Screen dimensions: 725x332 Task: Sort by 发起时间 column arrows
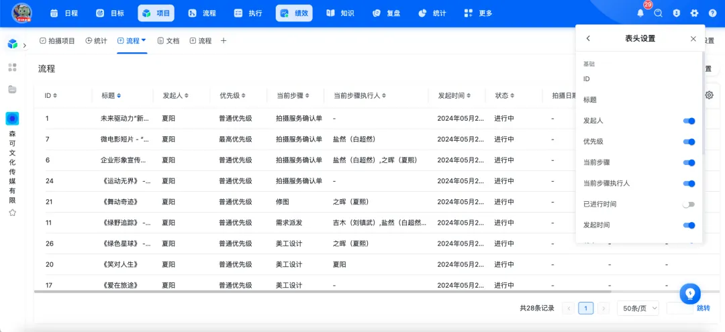[x=469, y=96]
